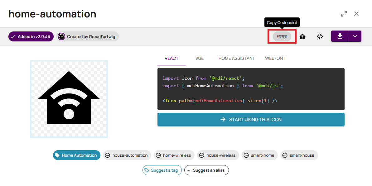Open the code view with the </> icon
Image resolution: width=372 pixels, height=186 pixels.
pyautogui.click(x=320, y=36)
